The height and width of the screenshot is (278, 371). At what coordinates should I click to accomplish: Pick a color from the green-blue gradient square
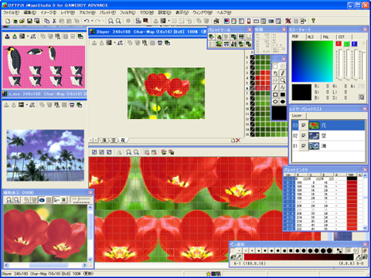coord(312,61)
